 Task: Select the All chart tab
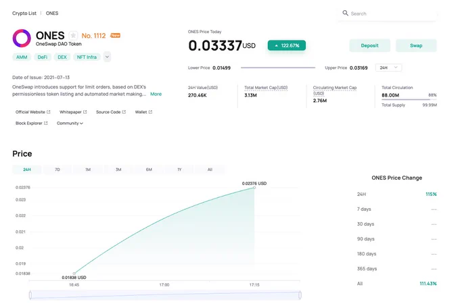[x=210, y=170]
